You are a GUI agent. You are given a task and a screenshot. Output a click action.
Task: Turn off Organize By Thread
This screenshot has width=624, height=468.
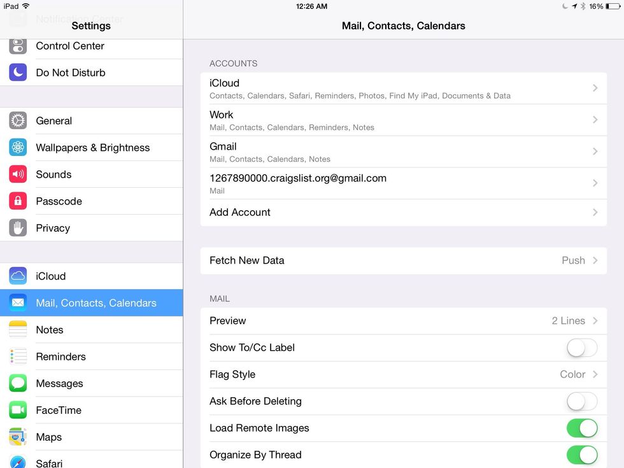tap(581, 455)
